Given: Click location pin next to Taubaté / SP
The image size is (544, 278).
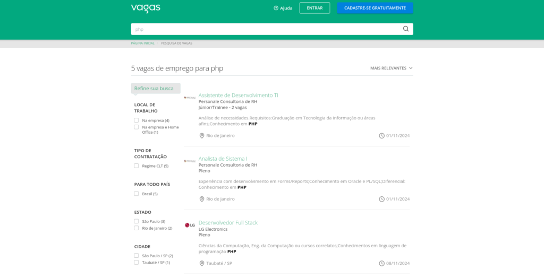Looking at the screenshot, I should coord(201,263).
